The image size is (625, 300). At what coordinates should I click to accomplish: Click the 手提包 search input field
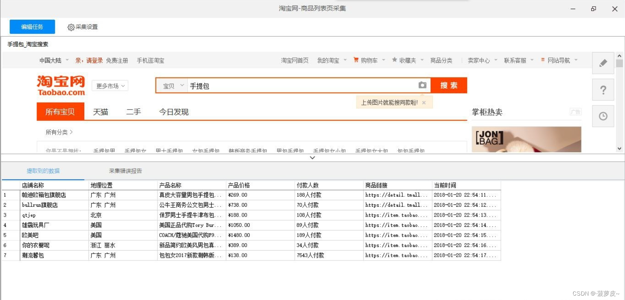coord(302,86)
